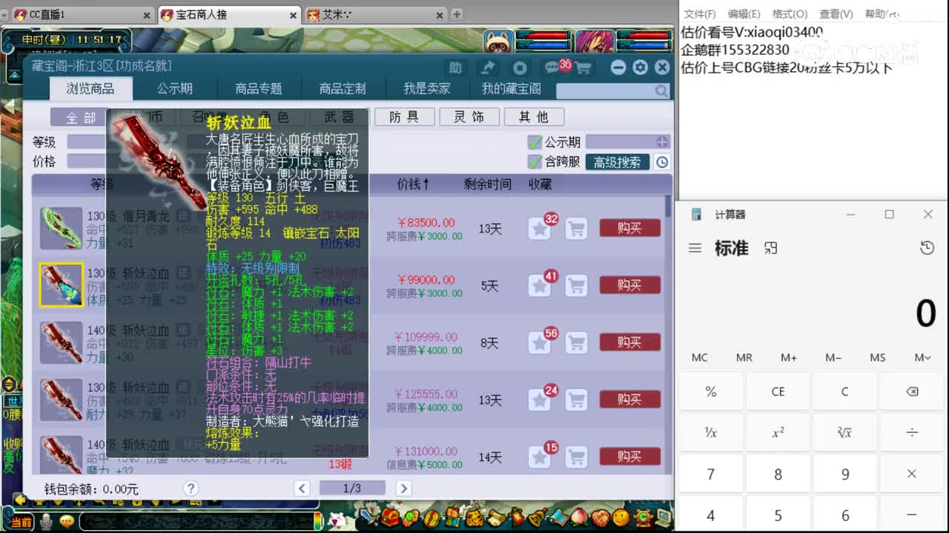Click 高级搜索 advanced search button
Screen dimensions: 949x533
pyautogui.click(x=617, y=162)
